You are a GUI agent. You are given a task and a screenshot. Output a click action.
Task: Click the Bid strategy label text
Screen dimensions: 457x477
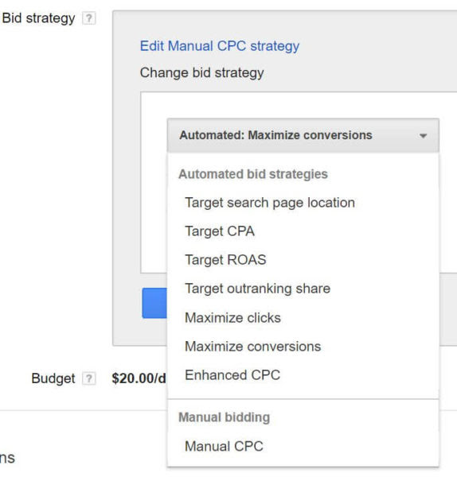[x=38, y=18]
